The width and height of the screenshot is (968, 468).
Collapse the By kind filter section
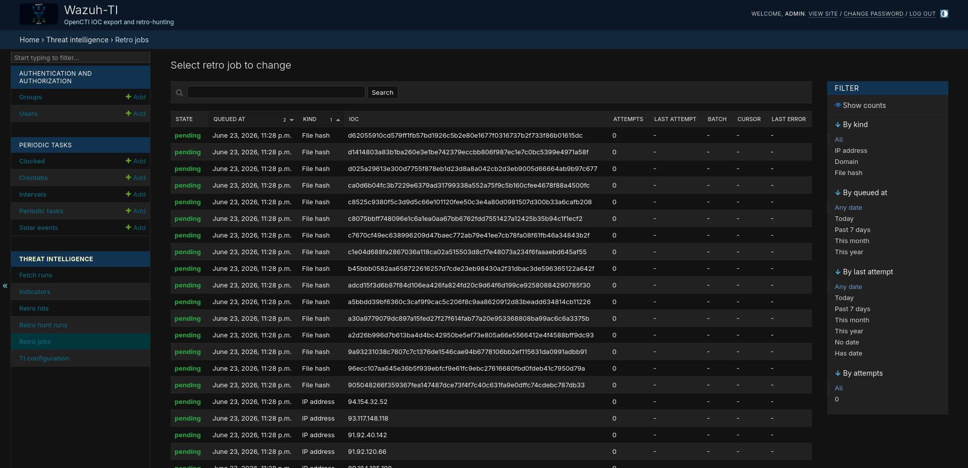pyautogui.click(x=851, y=125)
